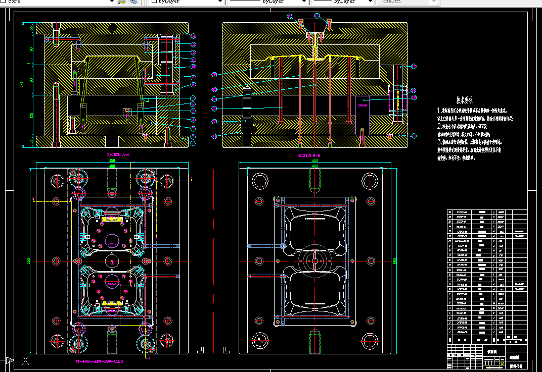Screen dimensions: 542x372
Task: Pick part balloon number 9
Action: coord(193,78)
